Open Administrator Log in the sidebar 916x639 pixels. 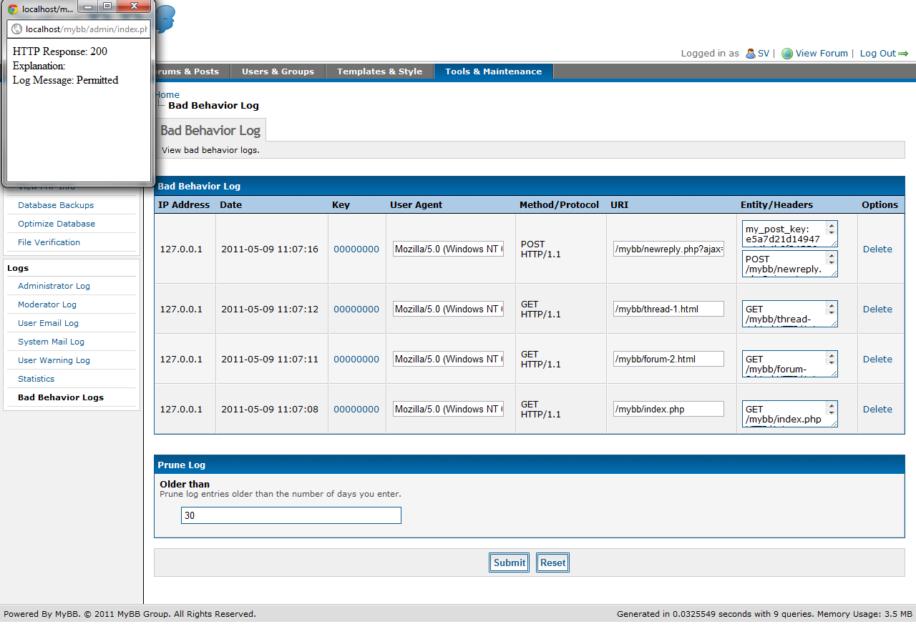point(54,286)
